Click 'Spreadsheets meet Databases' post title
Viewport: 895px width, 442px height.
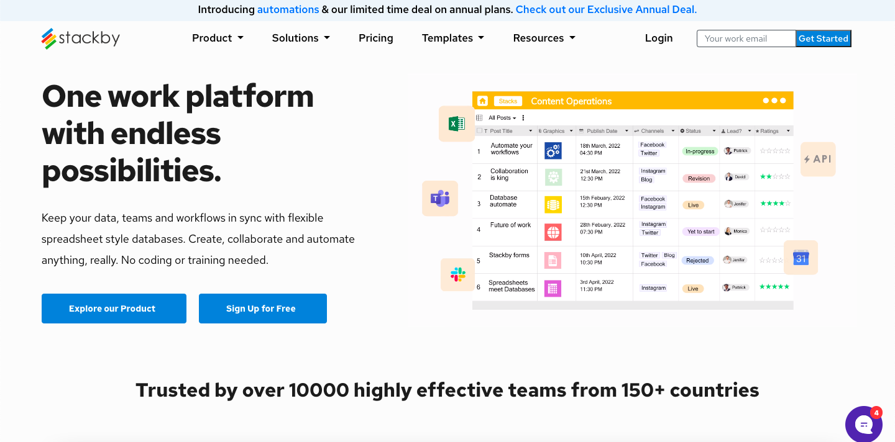click(x=512, y=286)
